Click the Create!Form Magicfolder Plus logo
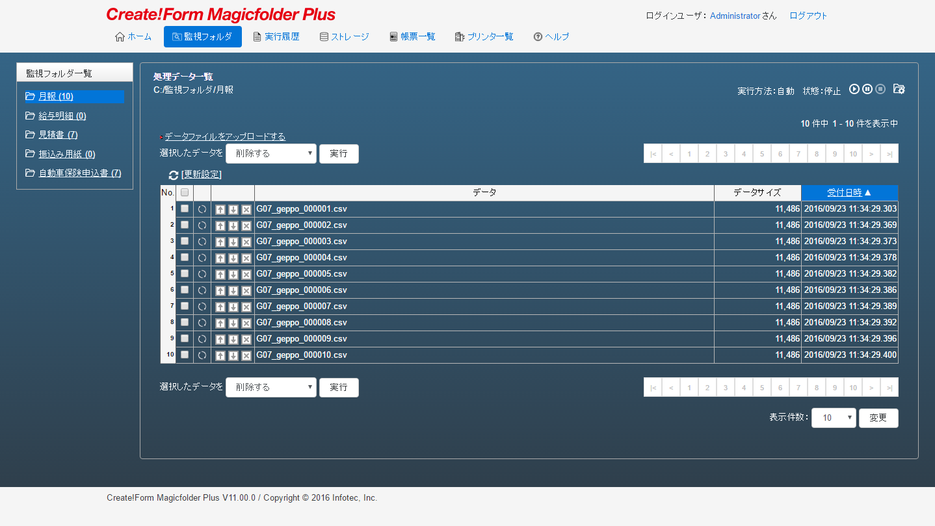This screenshot has height=526, width=935. (x=221, y=14)
